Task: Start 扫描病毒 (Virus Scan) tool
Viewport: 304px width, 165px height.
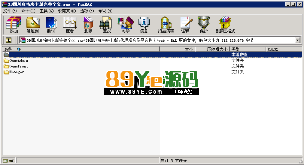Action: pos(166,25)
